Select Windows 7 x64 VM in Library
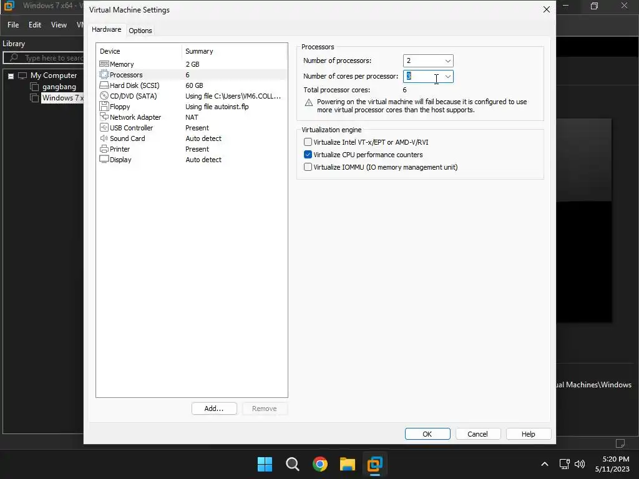 [62, 98]
